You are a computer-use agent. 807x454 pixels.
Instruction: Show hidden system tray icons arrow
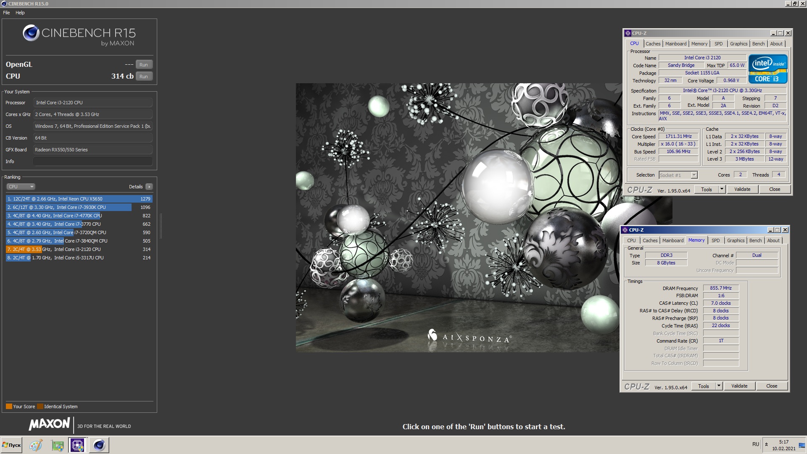tap(766, 444)
